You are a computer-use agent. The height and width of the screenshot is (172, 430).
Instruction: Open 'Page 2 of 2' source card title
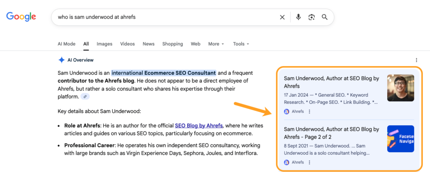(332, 133)
